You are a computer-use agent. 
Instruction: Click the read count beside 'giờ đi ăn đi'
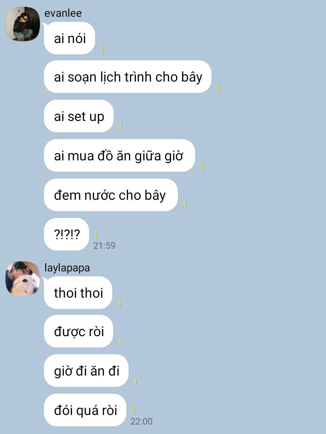[x=135, y=382]
